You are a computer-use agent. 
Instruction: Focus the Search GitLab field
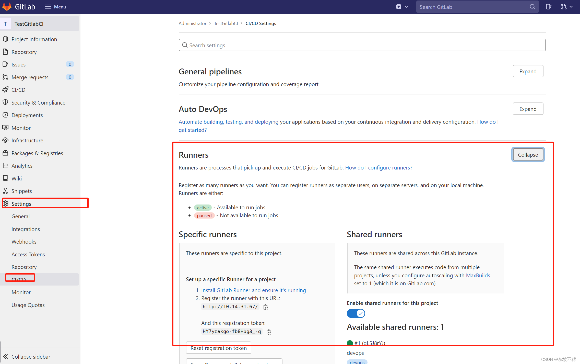coord(477,7)
